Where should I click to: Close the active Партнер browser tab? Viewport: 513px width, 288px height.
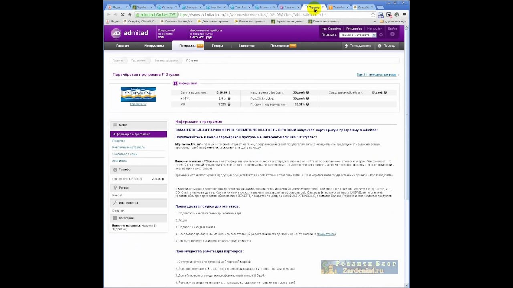point(323,7)
